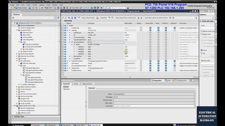Click the Archive [DB5] data block icon
Screen dimensions: 225x126
(21, 37)
